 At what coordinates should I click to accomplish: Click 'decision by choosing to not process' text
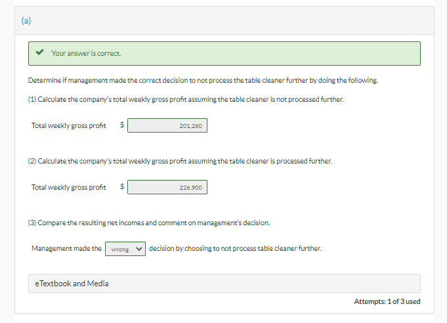point(235,248)
